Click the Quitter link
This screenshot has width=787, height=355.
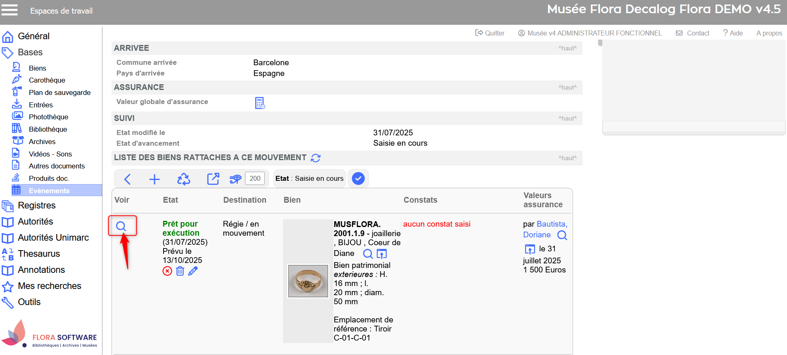(490, 33)
